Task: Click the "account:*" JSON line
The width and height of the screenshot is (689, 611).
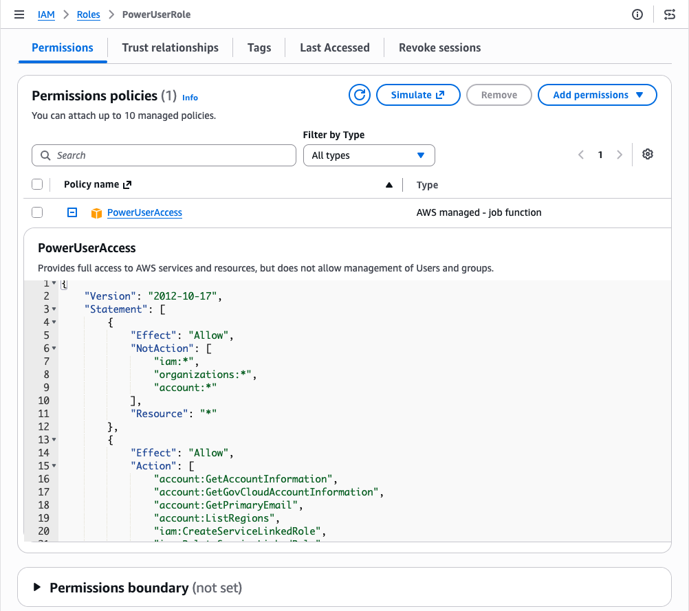Action: [185, 388]
